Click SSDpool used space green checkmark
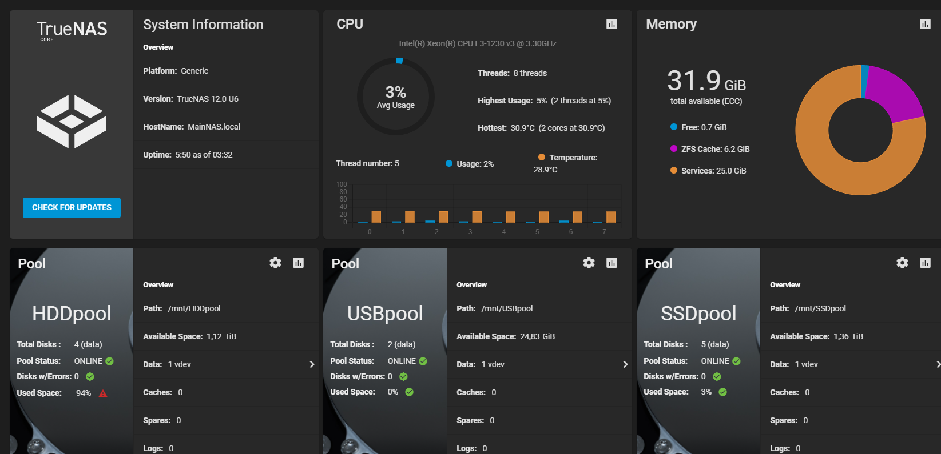Image resolution: width=941 pixels, height=454 pixels. point(722,392)
